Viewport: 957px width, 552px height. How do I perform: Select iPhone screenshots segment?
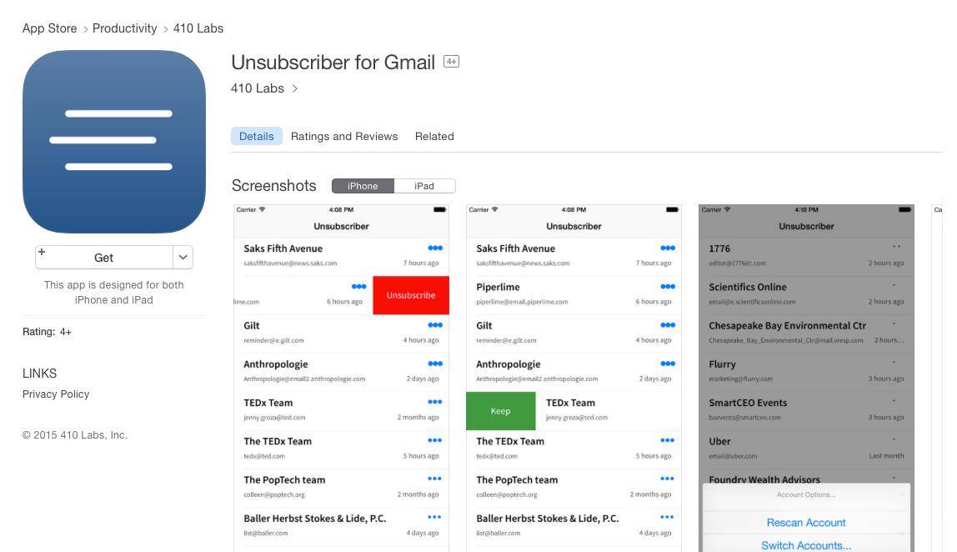coord(363,186)
